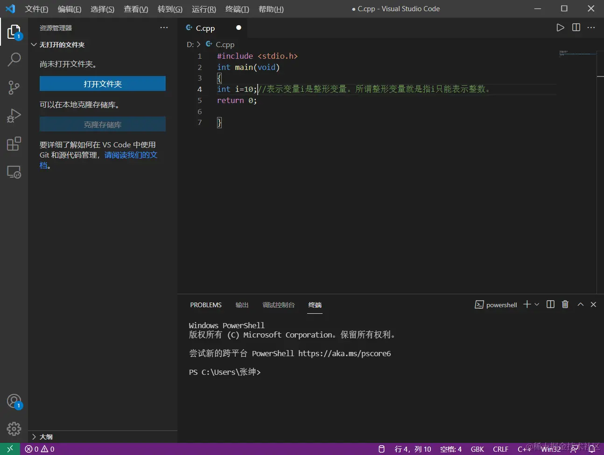The image size is (604, 455).
Task: Select indentation 空格: 4 in status bar
Action: coord(450,449)
